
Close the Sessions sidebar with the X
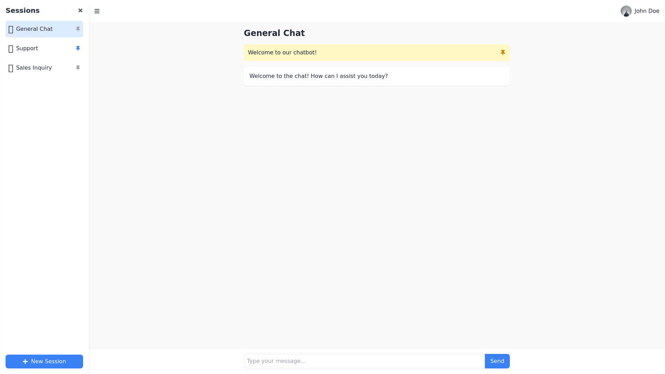[80, 10]
